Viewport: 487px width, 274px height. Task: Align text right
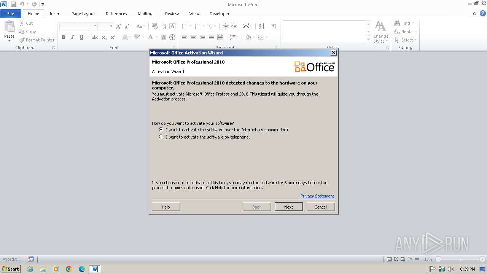tap(202, 37)
